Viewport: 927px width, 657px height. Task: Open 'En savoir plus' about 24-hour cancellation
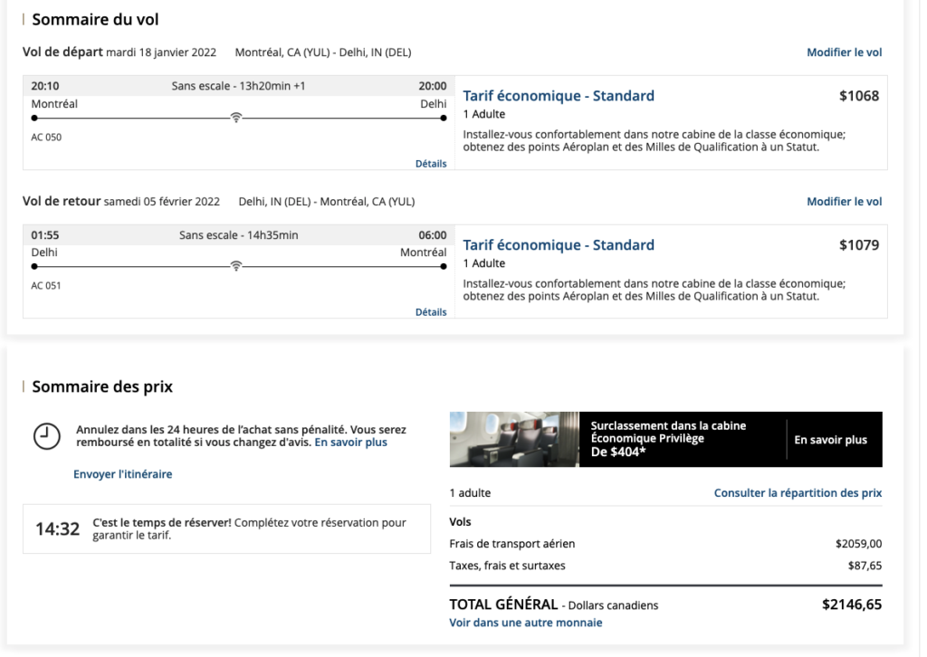(350, 443)
